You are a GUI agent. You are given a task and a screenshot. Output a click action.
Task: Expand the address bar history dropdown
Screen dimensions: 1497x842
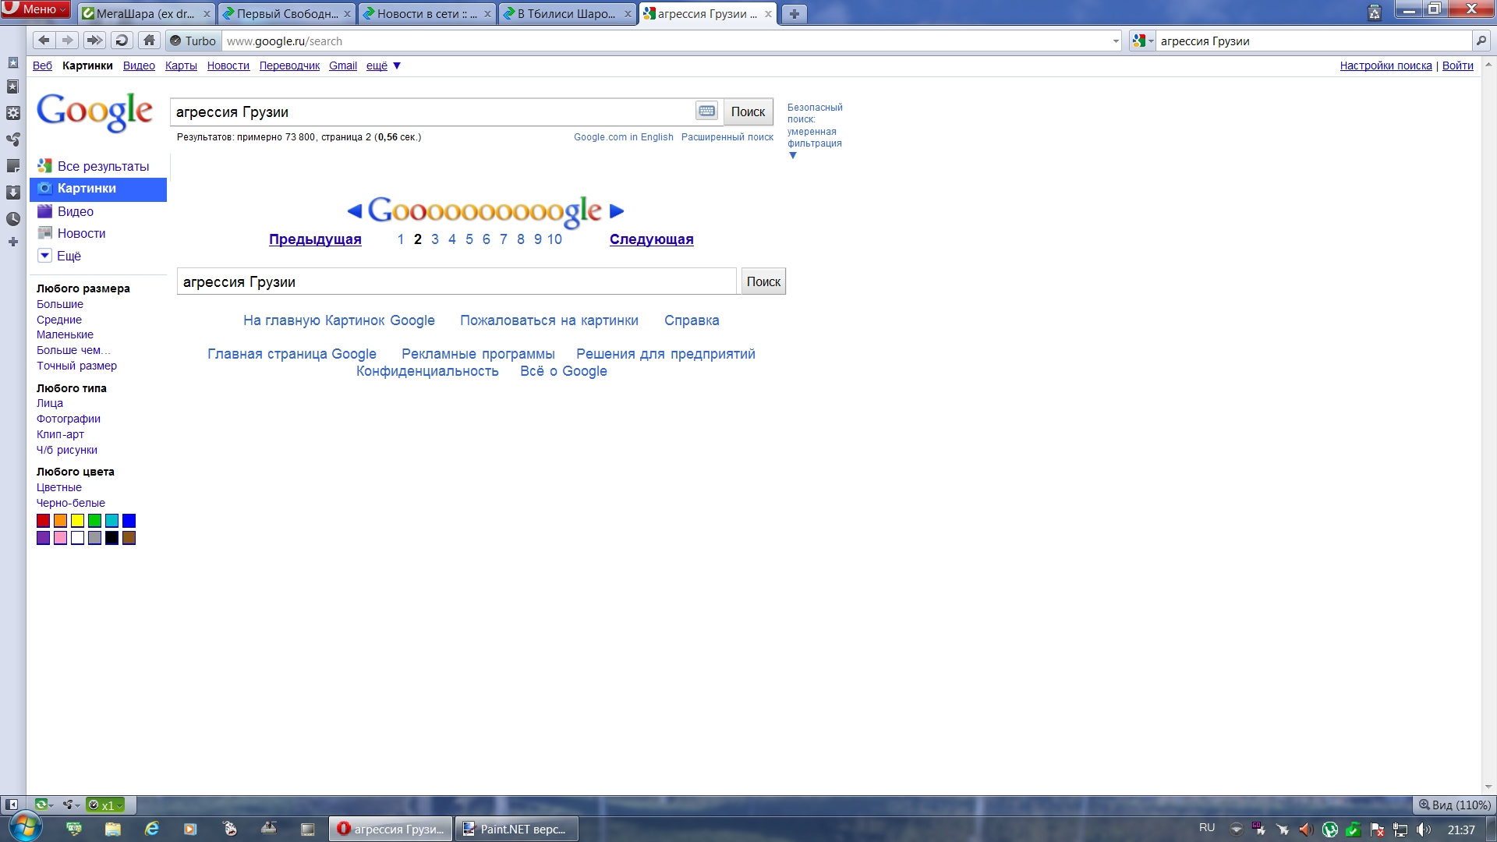(x=1116, y=41)
